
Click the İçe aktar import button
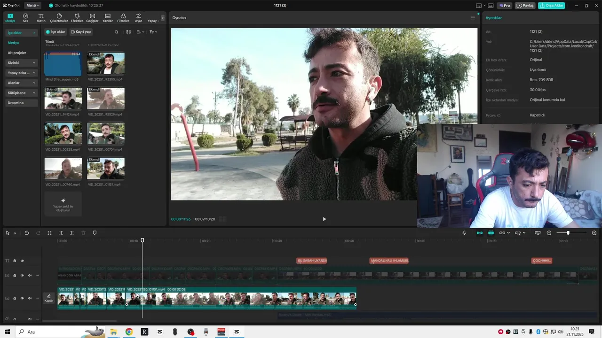click(x=55, y=32)
